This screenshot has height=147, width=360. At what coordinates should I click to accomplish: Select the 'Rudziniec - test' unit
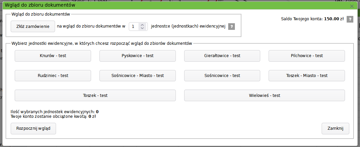53,76
